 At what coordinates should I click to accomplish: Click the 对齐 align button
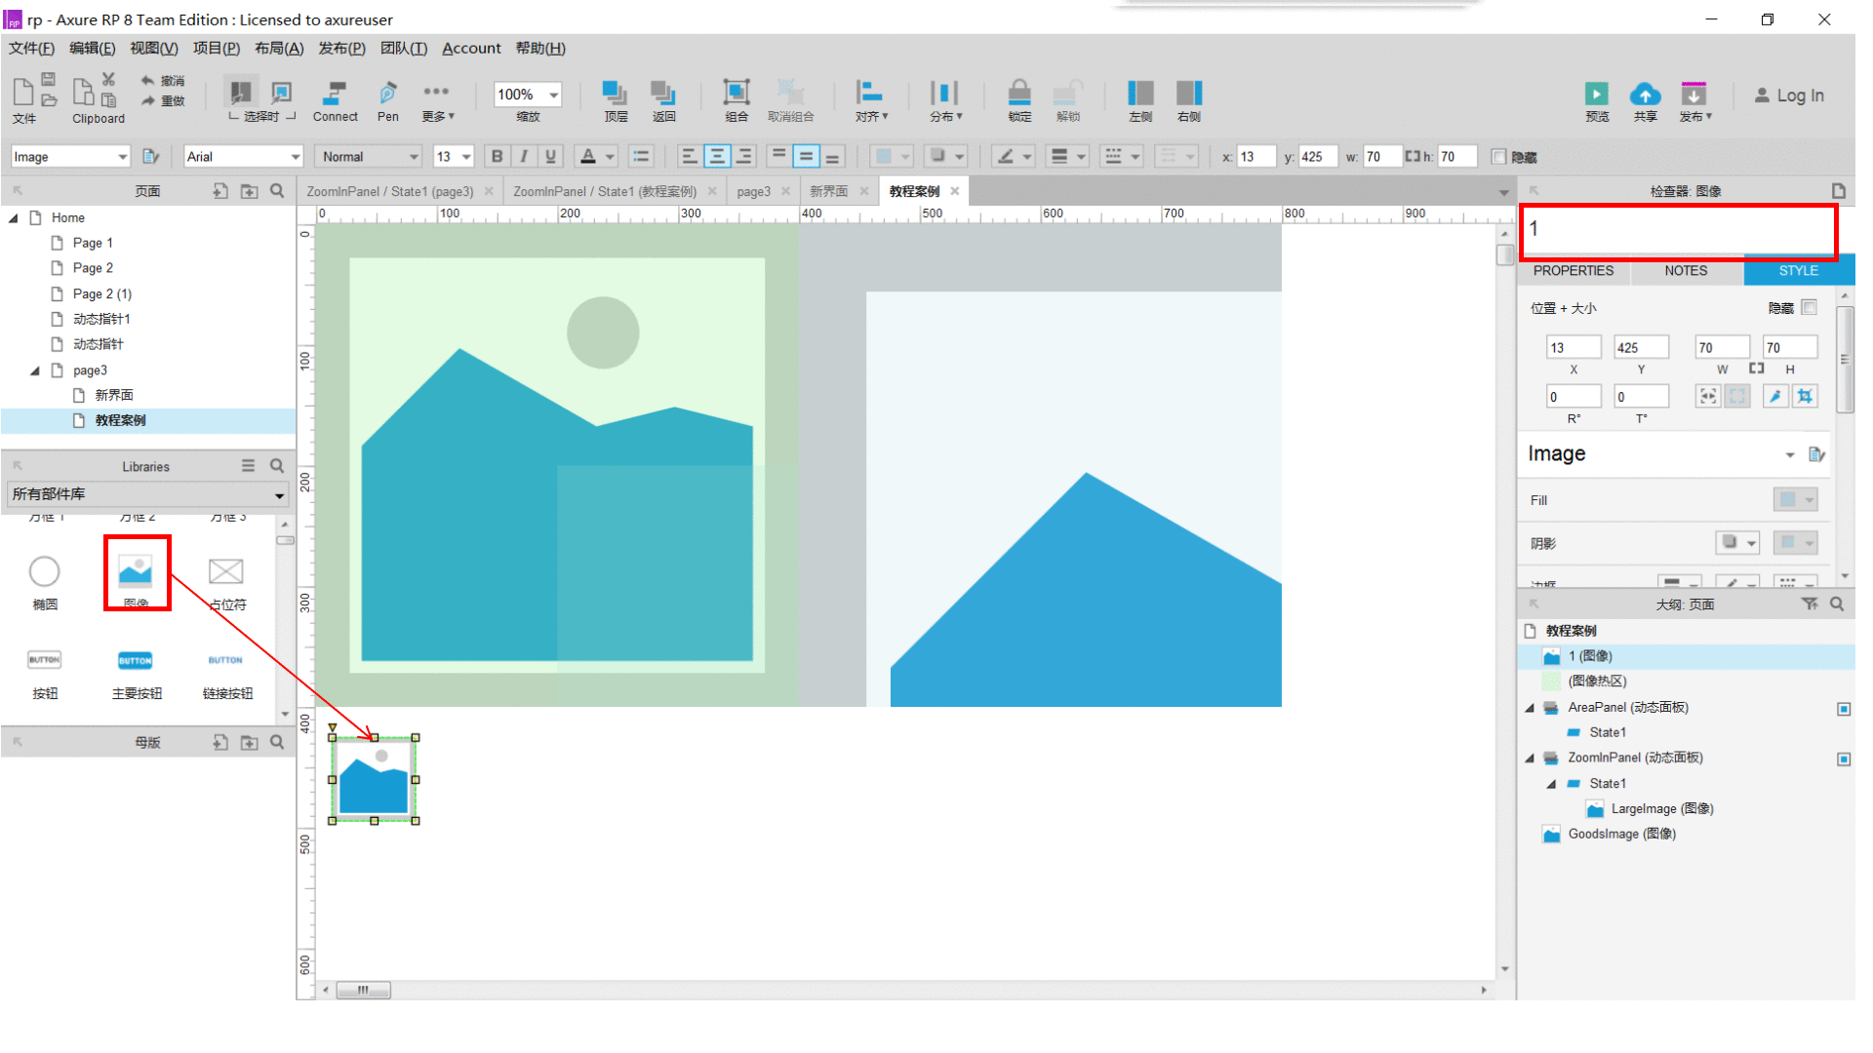pyautogui.click(x=870, y=99)
